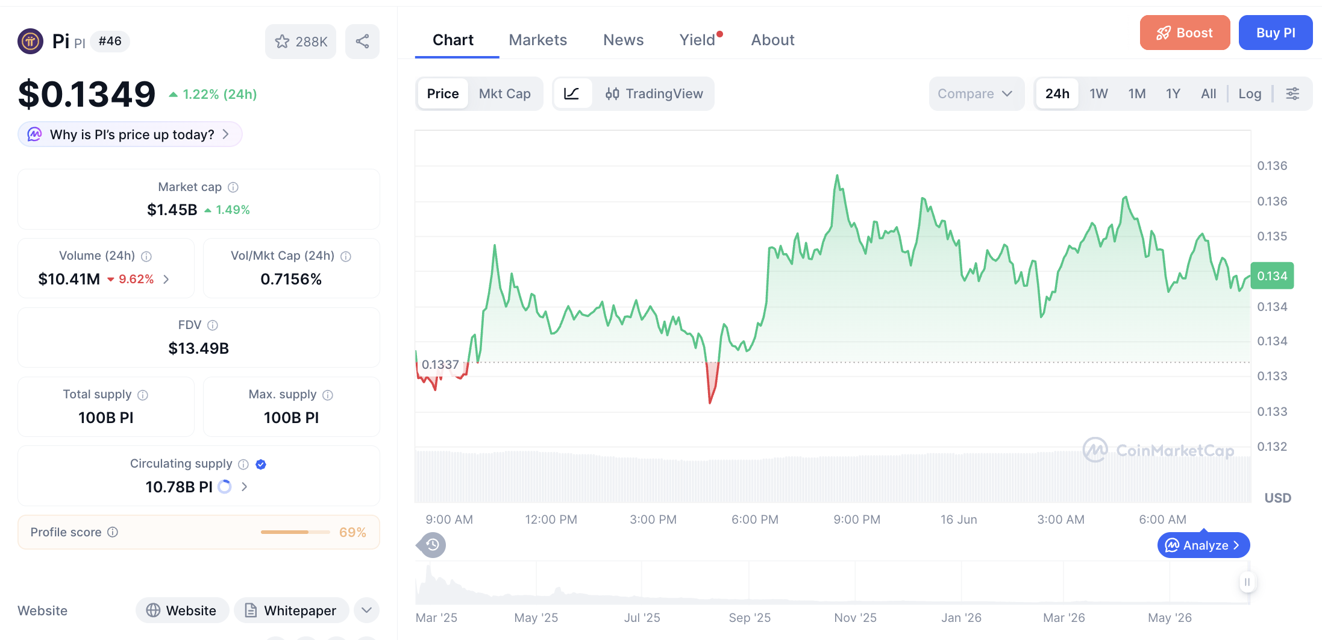This screenshot has height=640, width=1322.
Task: Click the Profile score progress bar
Action: click(x=295, y=532)
